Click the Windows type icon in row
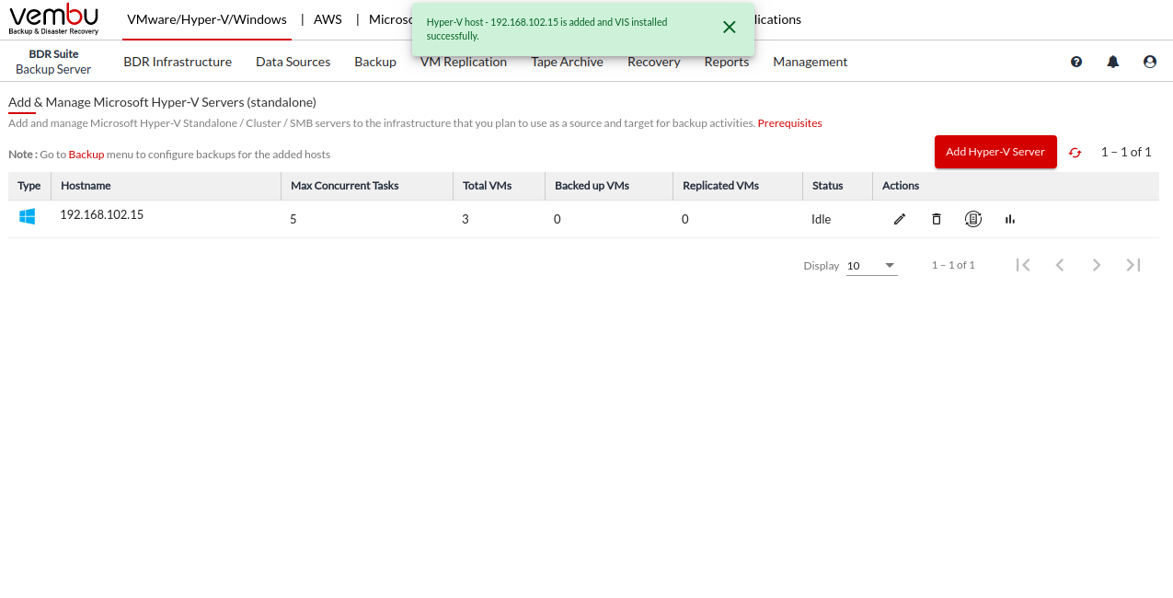This screenshot has width=1173, height=598. tap(28, 217)
